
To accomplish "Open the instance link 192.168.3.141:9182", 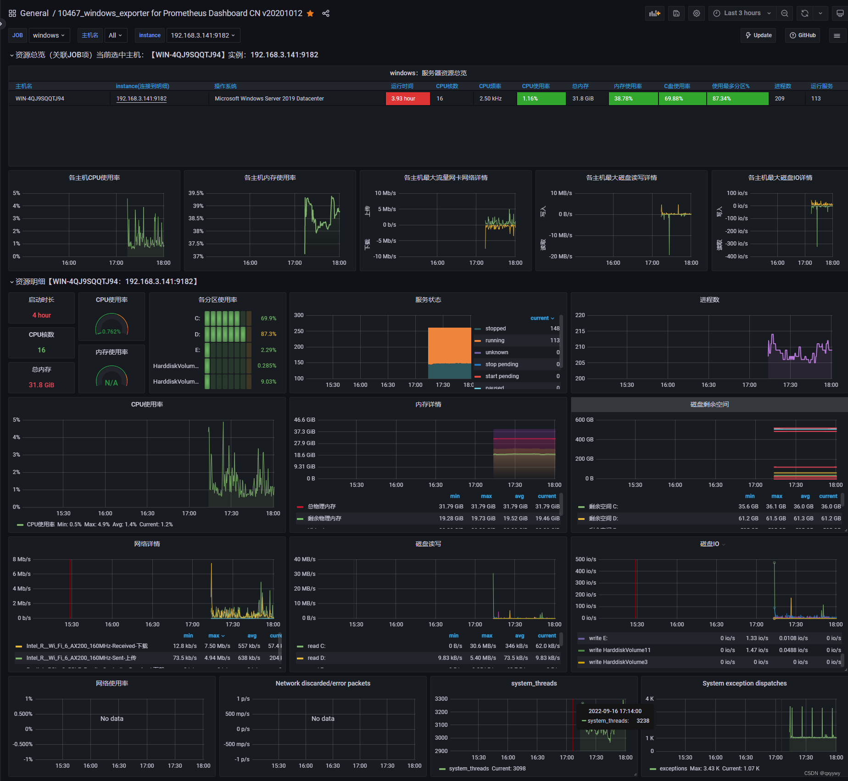I will [141, 98].
